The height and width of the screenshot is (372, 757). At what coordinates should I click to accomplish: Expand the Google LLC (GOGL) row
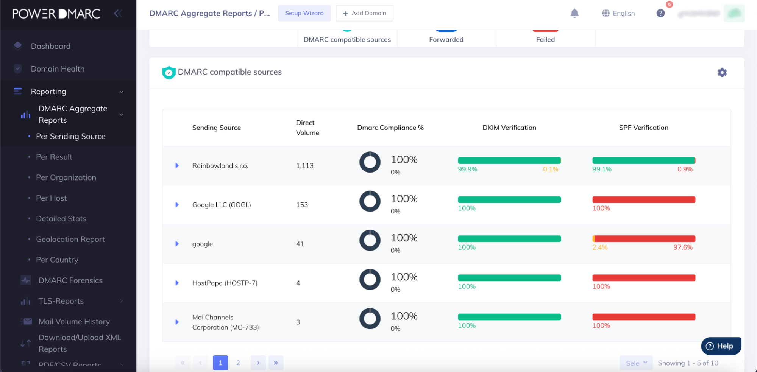click(177, 205)
